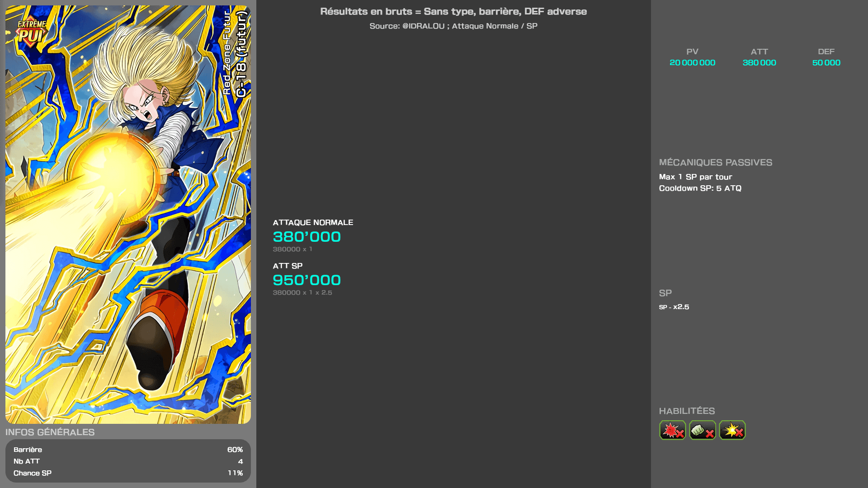Click the ATT stat value 380 000
The height and width of the screenshot is (488, 868).
coord(759,63)
